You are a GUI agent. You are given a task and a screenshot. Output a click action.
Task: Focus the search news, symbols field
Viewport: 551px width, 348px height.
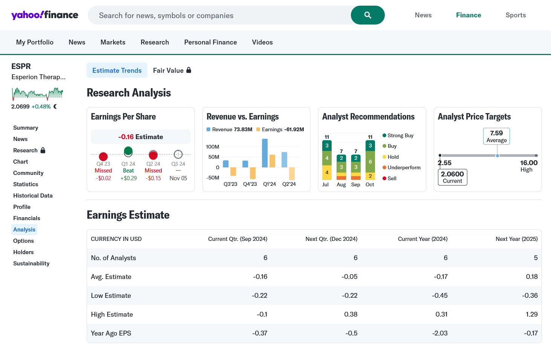coord(219,15)
